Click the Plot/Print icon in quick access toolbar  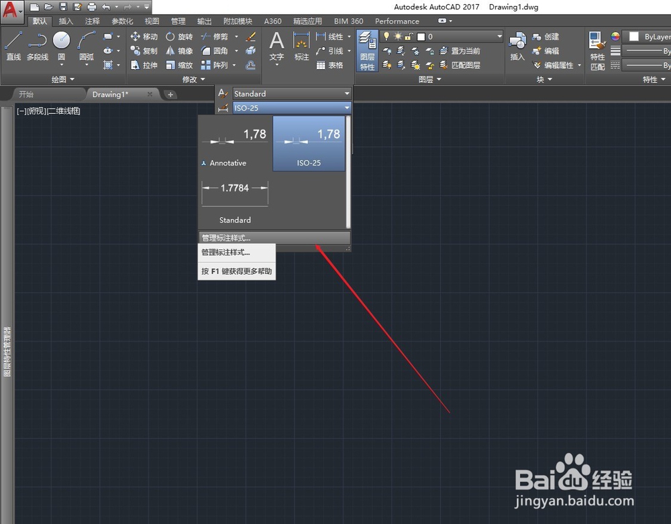pos(91,7)
